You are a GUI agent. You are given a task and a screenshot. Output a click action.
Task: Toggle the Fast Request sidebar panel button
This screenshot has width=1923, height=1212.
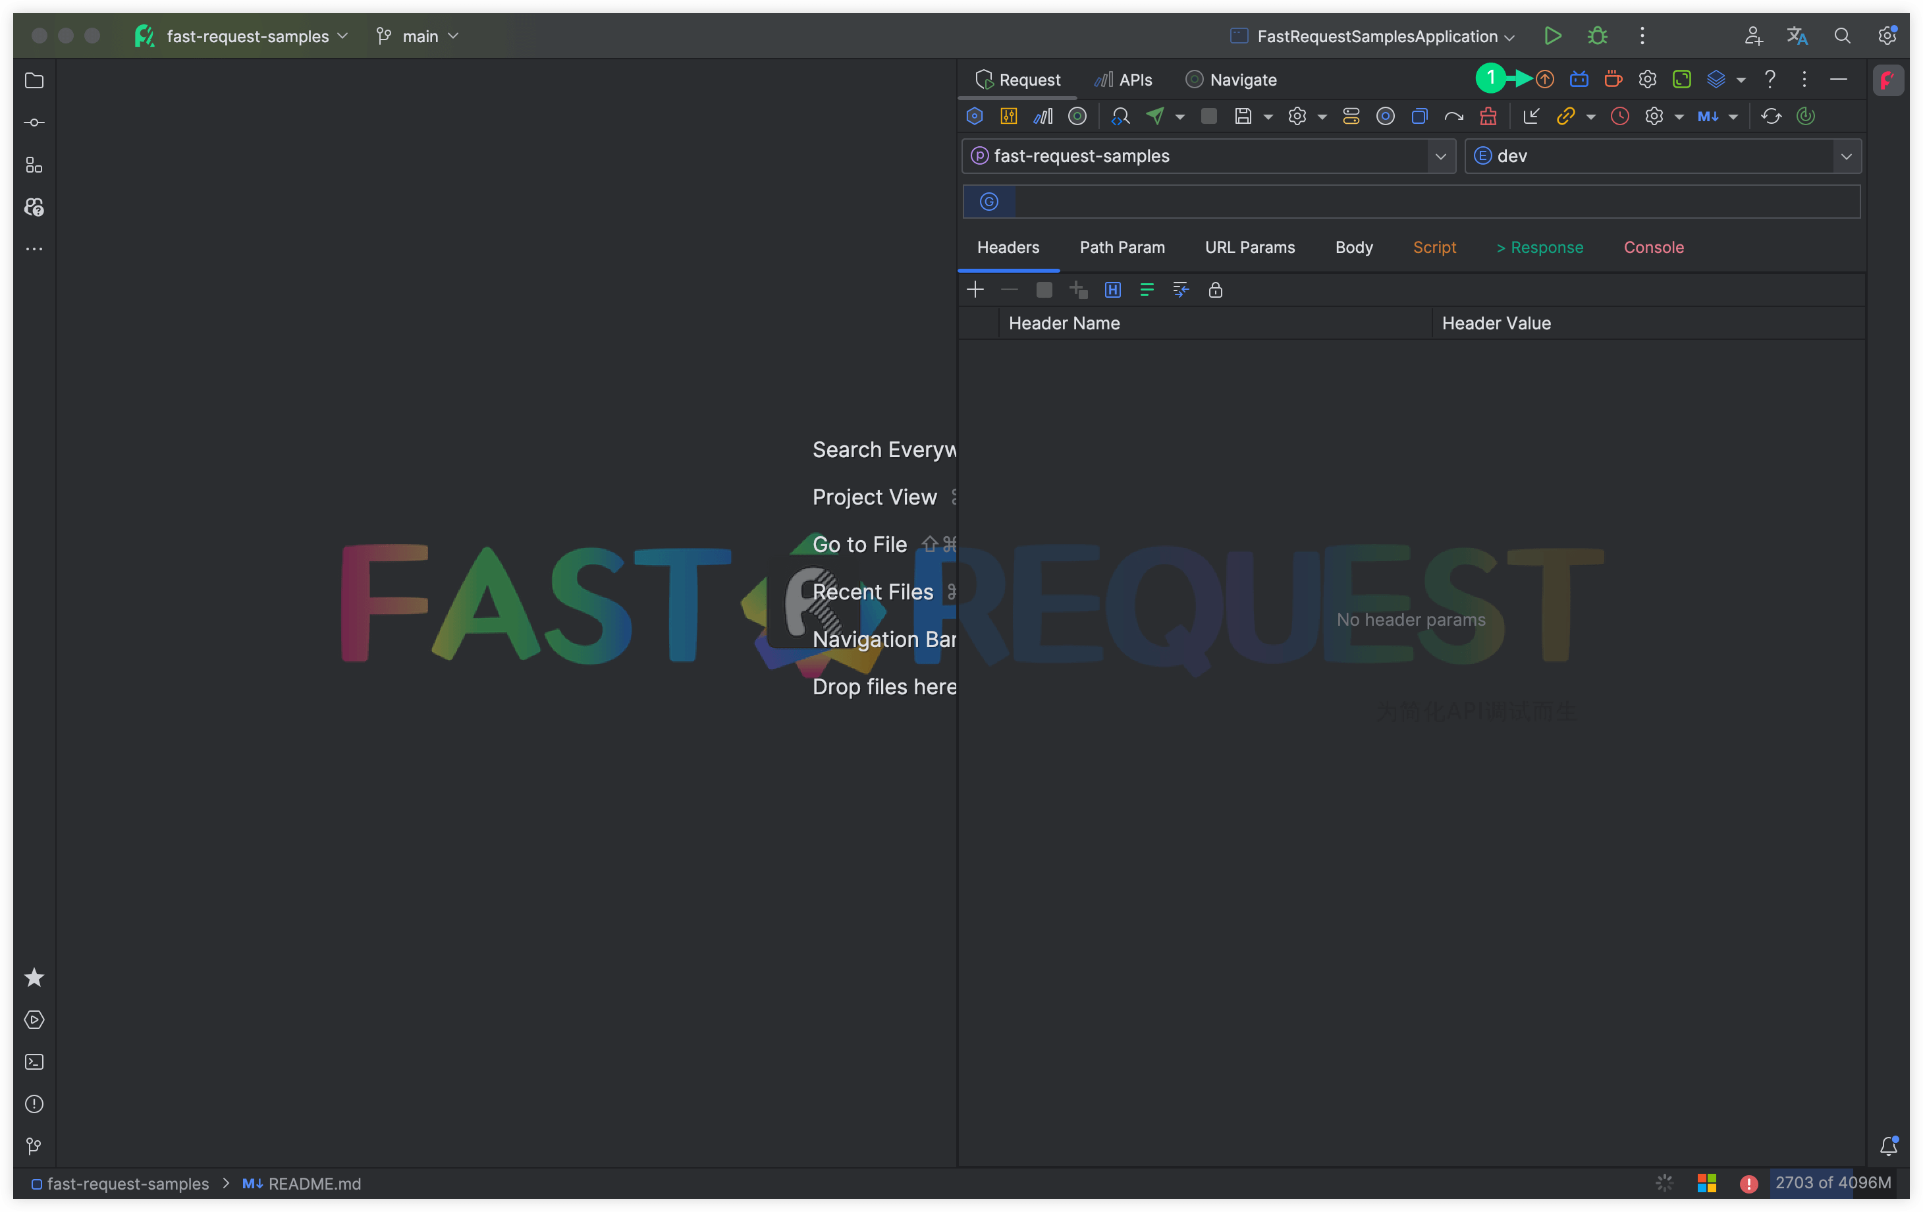[x=1887, y=80]
